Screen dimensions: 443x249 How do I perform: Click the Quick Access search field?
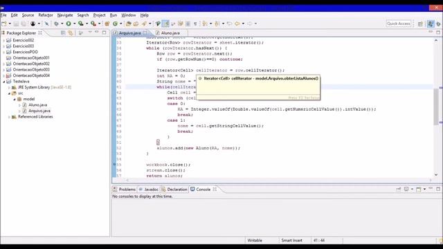(399, 24)
